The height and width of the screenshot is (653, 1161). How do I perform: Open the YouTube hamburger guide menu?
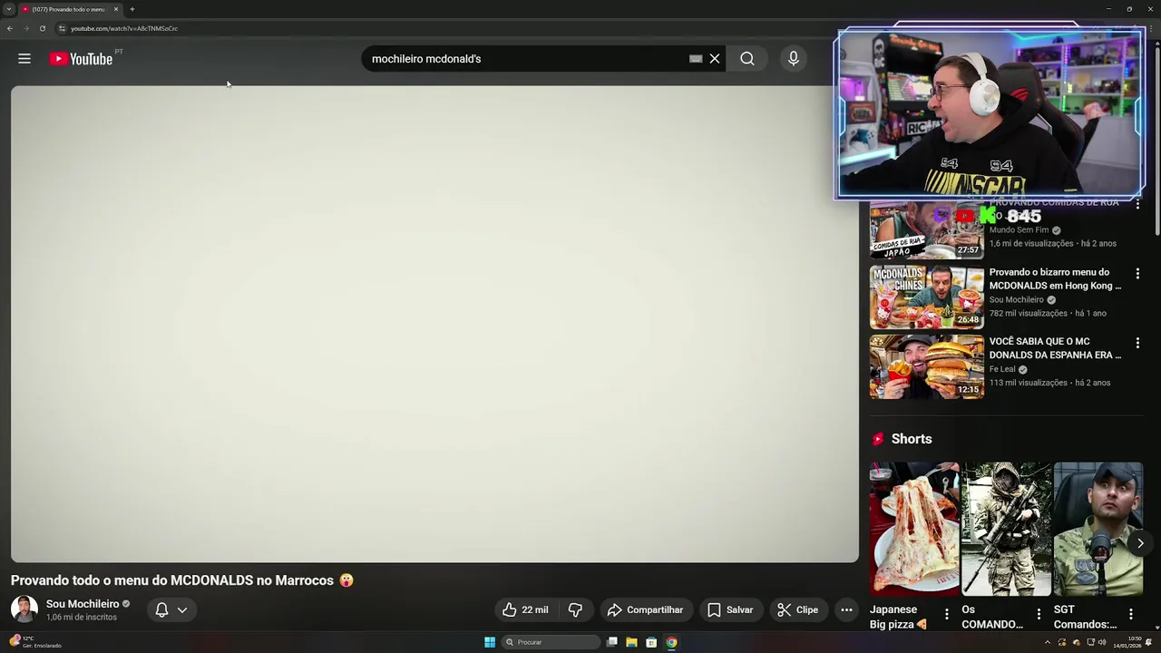pos(24,59)
